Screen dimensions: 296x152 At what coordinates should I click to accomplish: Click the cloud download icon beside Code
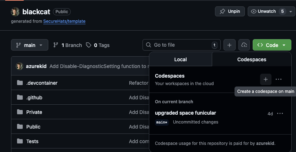244,45
